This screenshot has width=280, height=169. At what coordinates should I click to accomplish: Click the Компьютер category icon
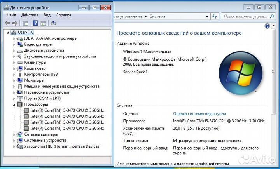click(x=20, y=68)
